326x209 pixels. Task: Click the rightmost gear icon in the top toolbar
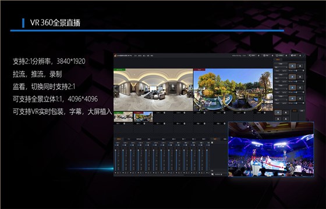click(x=300, y=56)
